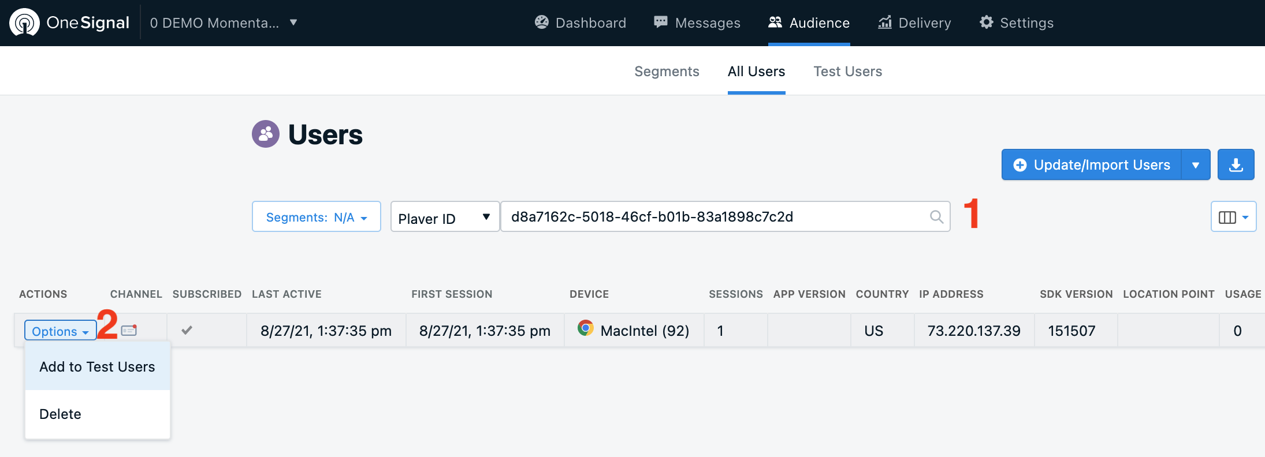Click the Delivery chart icon

(885, 22)
